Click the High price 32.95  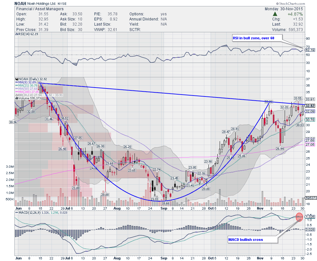tap(44, 19)
